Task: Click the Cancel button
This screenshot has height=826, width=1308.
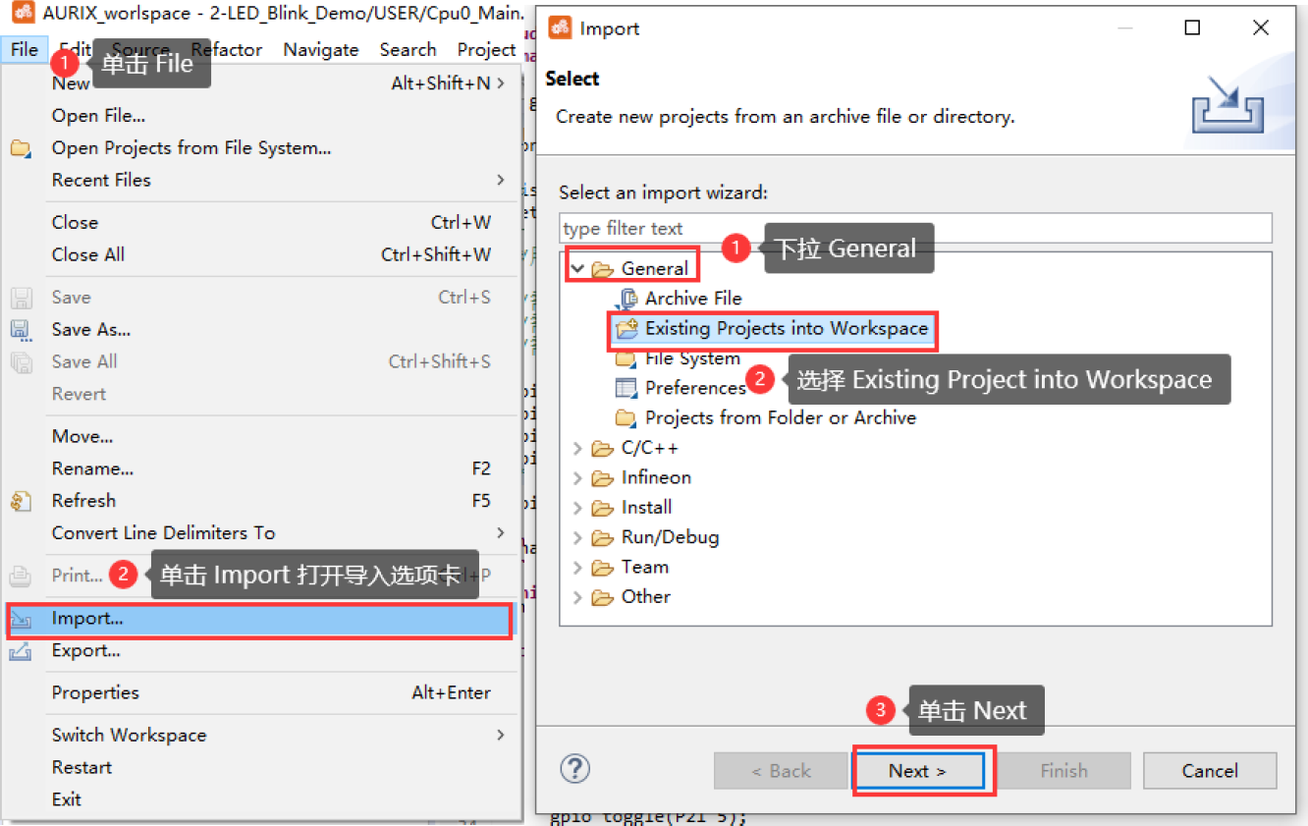Action: 1210,771
